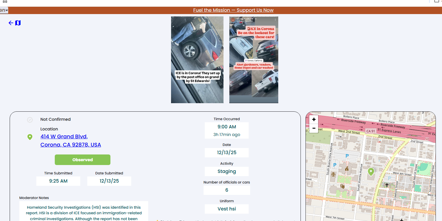This screenshot has height=221, width=442.
Task: Click the Time Occurred 9:00 AM field
Action: [227, 127]
